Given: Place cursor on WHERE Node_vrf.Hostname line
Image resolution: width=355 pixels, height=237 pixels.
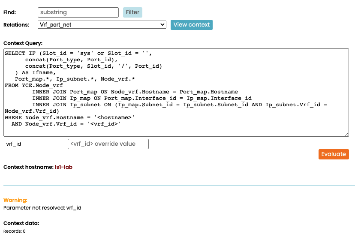Looking at the screenshot, I should pyautogui.click(x=69, y=117).
